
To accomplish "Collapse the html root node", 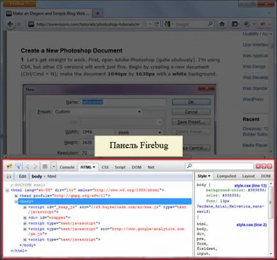I will pyautogui.click(x=7, y=190).
